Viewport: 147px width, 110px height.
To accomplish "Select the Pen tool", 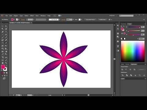I will (x=2, y=32).
